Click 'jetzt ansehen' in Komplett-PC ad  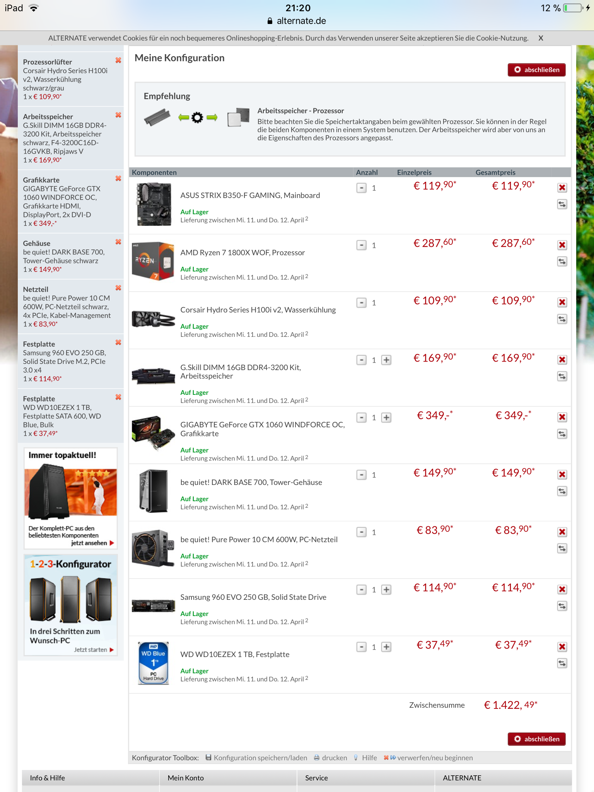click(92, 543)
